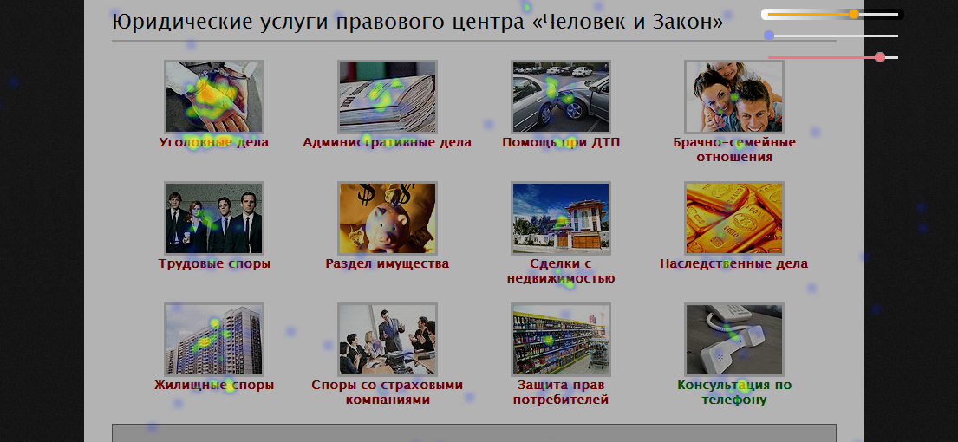Follow the Раздел имущества text link
The image size is (958, 442).
pyautogui.click(x=387, y=264)
